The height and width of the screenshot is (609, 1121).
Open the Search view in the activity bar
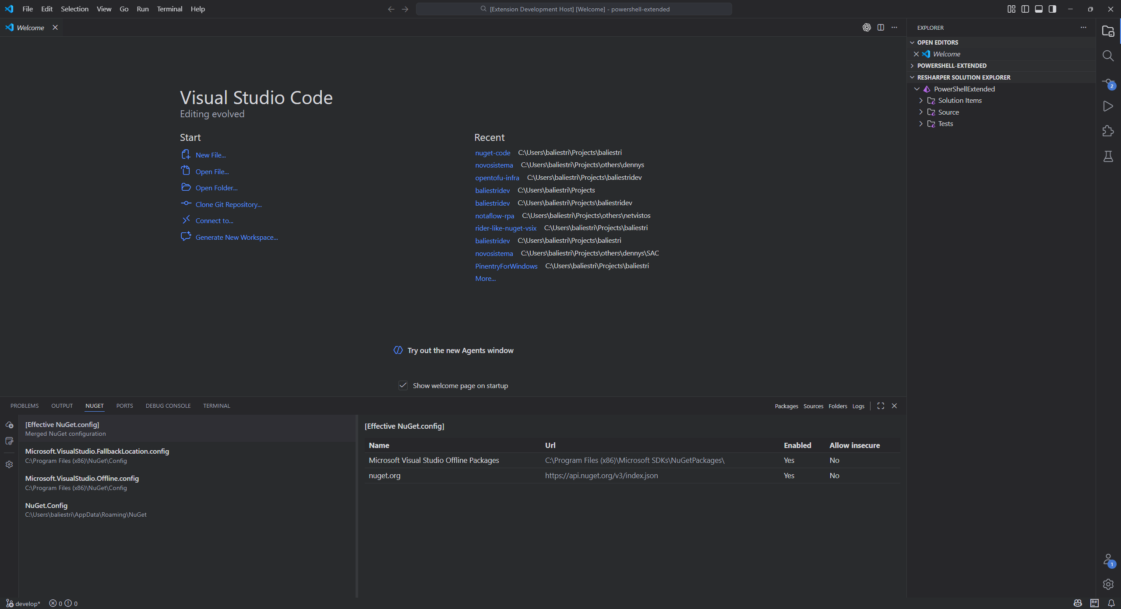pyautogui.click(x=1108, y=56)
